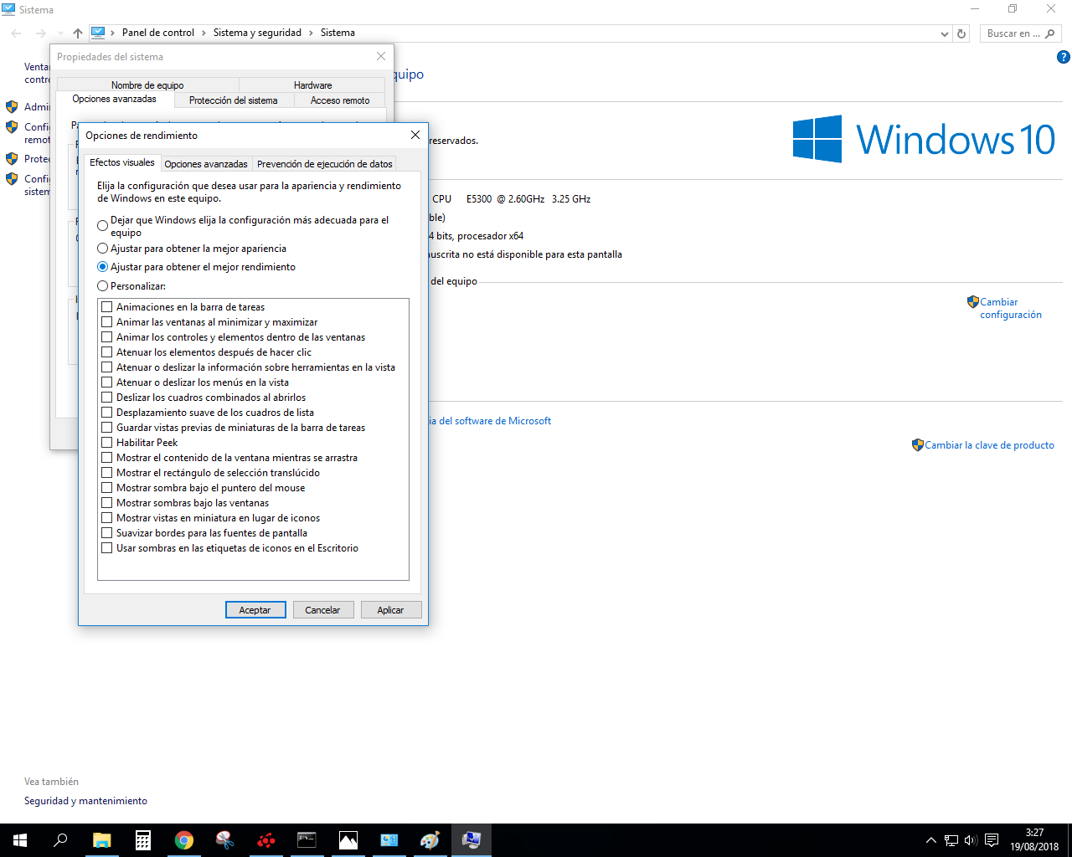This screenshot has width=1072, height=857.
Task: Open taskbar search magnifier
Action: point(60,840)
